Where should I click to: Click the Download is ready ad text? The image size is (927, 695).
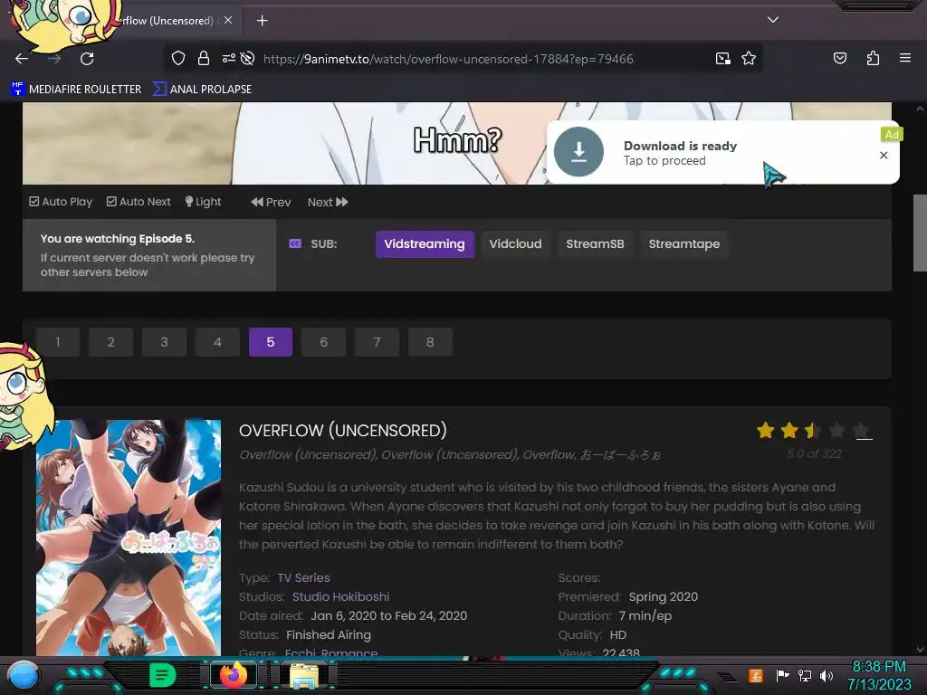coord(680,146)
